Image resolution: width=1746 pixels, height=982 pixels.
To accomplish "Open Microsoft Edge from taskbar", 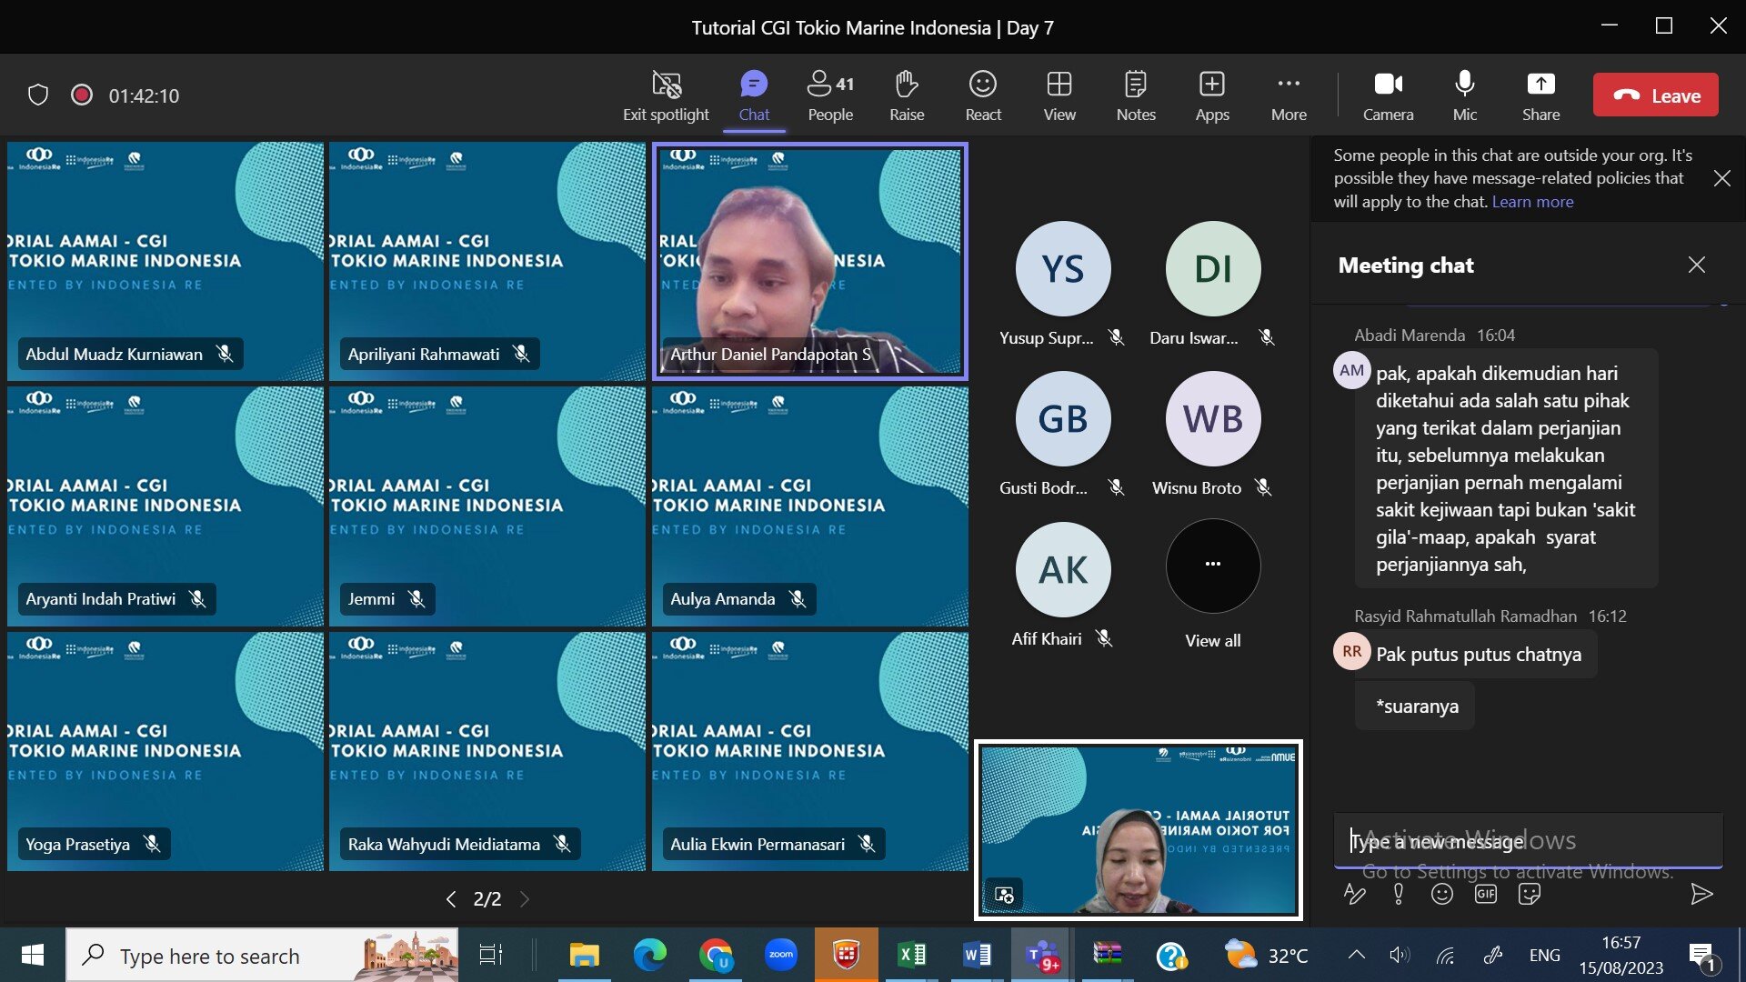I will coord(649,956).
